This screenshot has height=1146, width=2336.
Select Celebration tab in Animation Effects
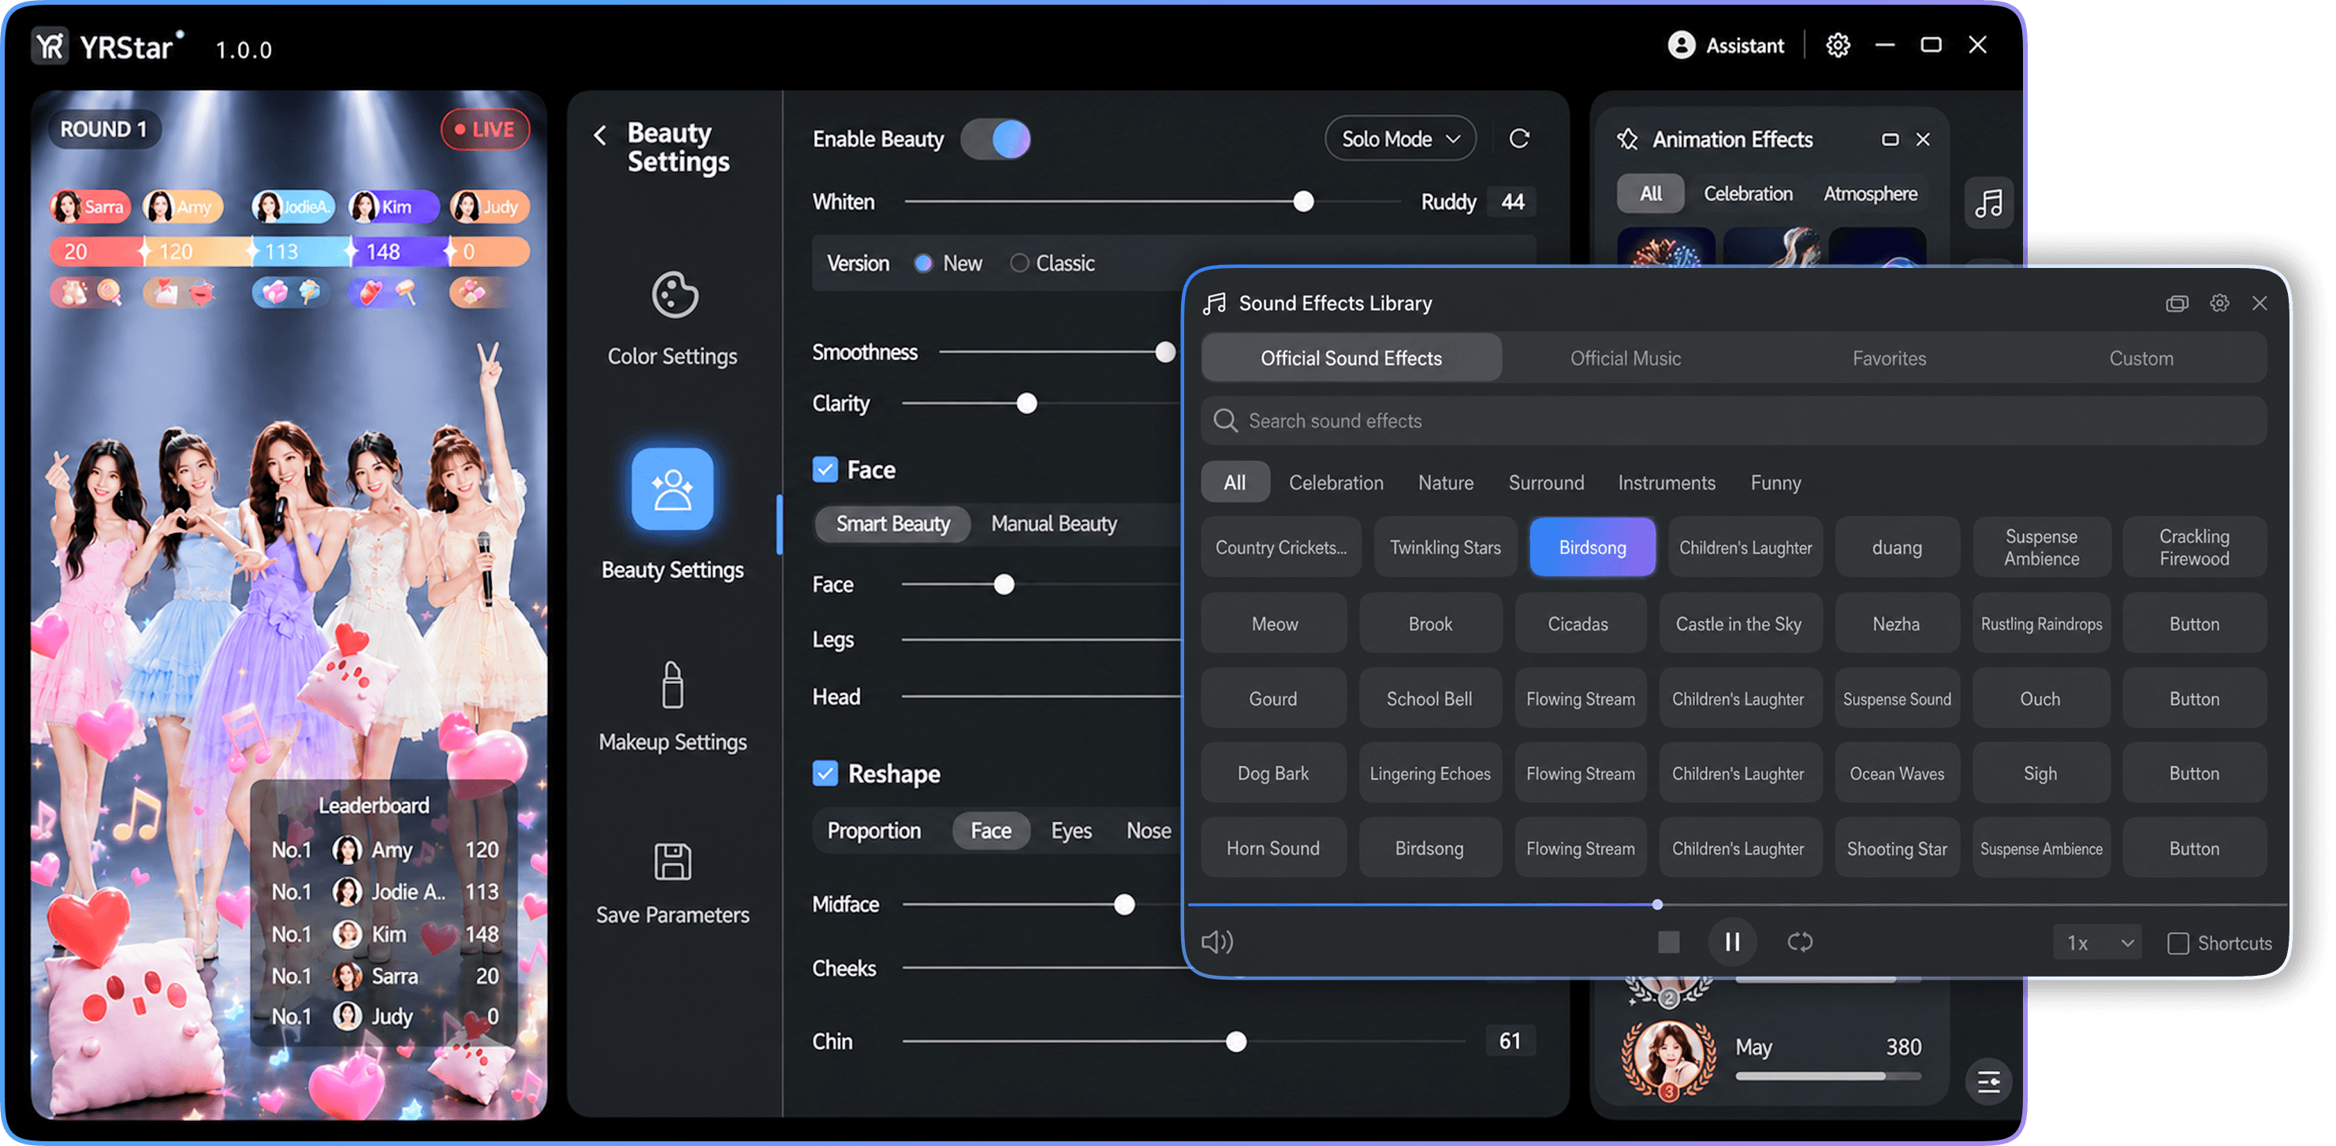tap(1747, 194)
